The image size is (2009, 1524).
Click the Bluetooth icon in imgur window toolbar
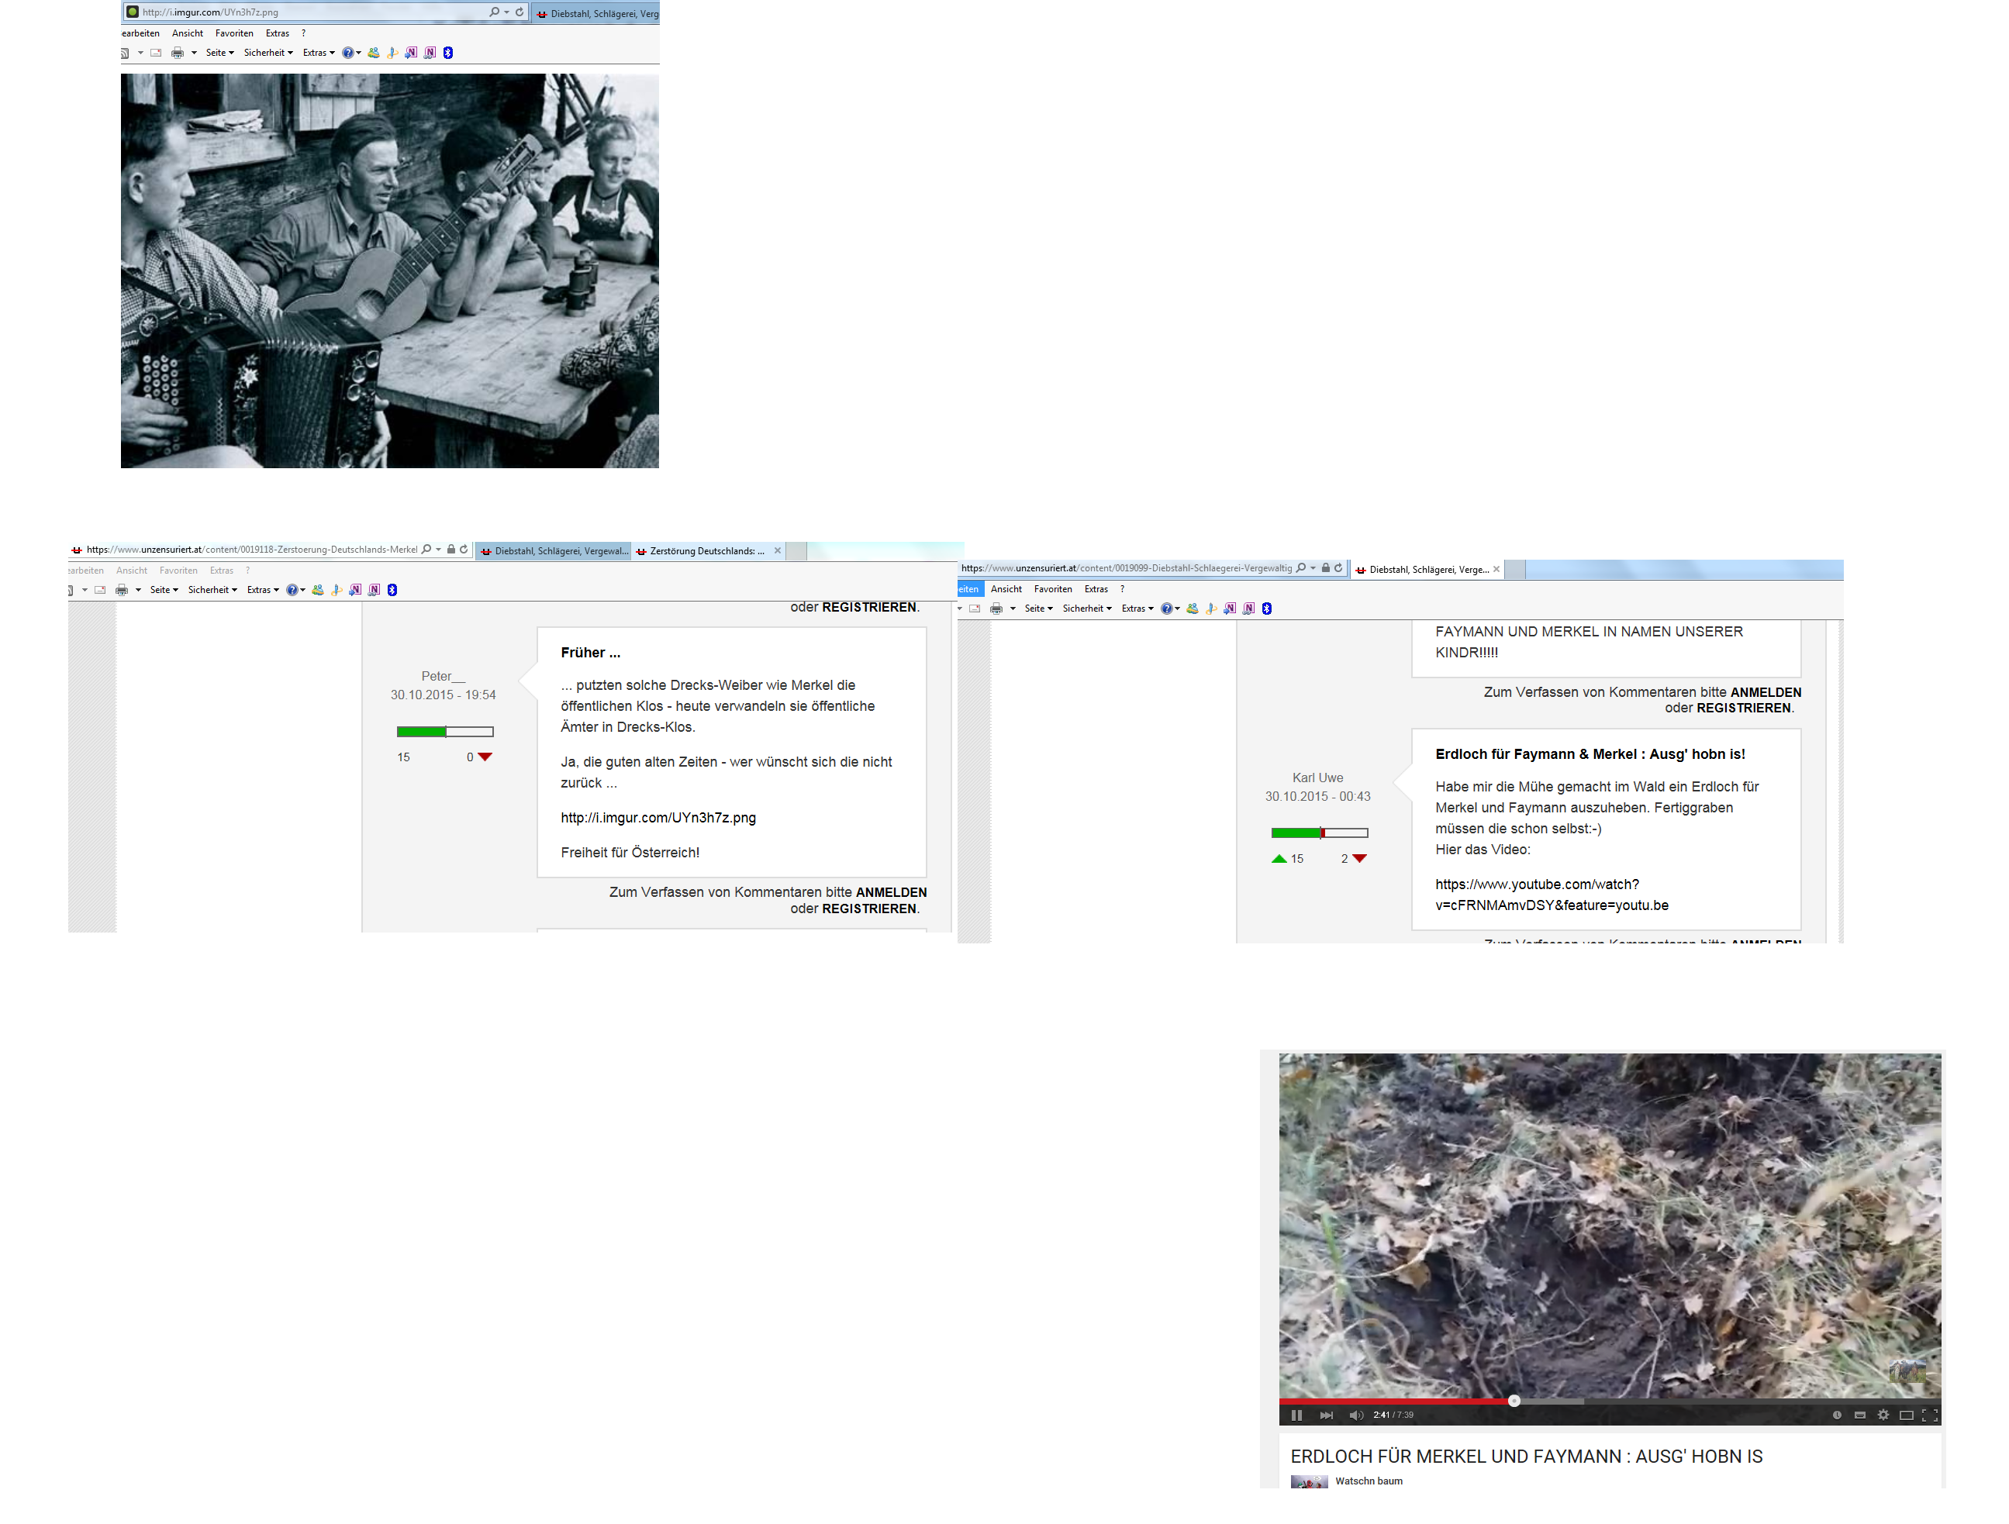click(447, 53)
